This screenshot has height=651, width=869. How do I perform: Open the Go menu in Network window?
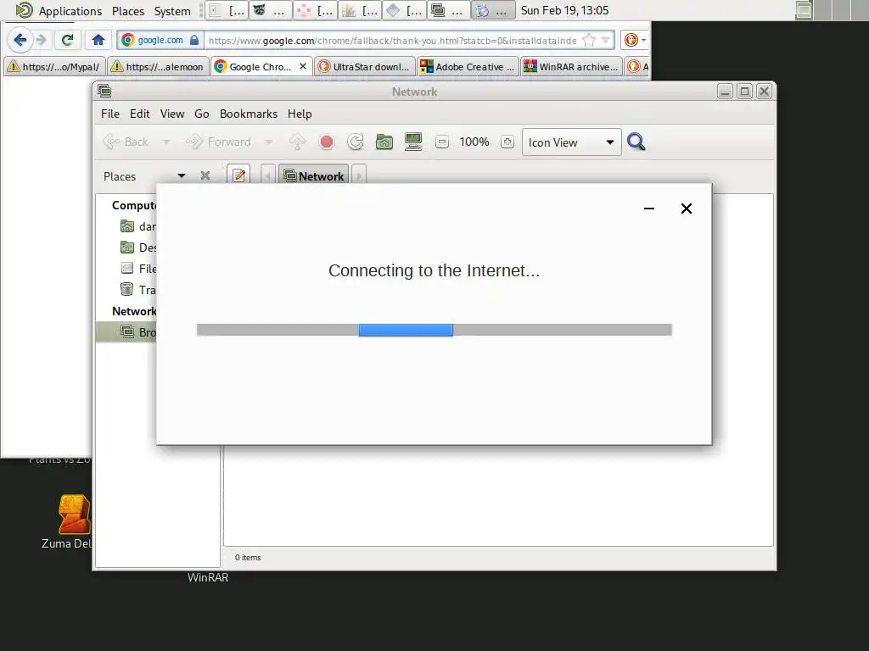click(201, 114)
